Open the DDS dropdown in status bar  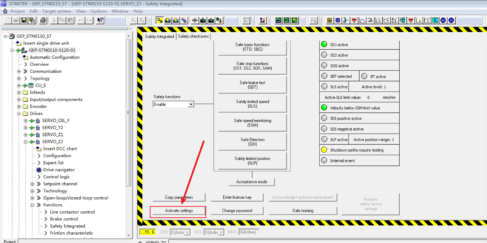point(221,232)
